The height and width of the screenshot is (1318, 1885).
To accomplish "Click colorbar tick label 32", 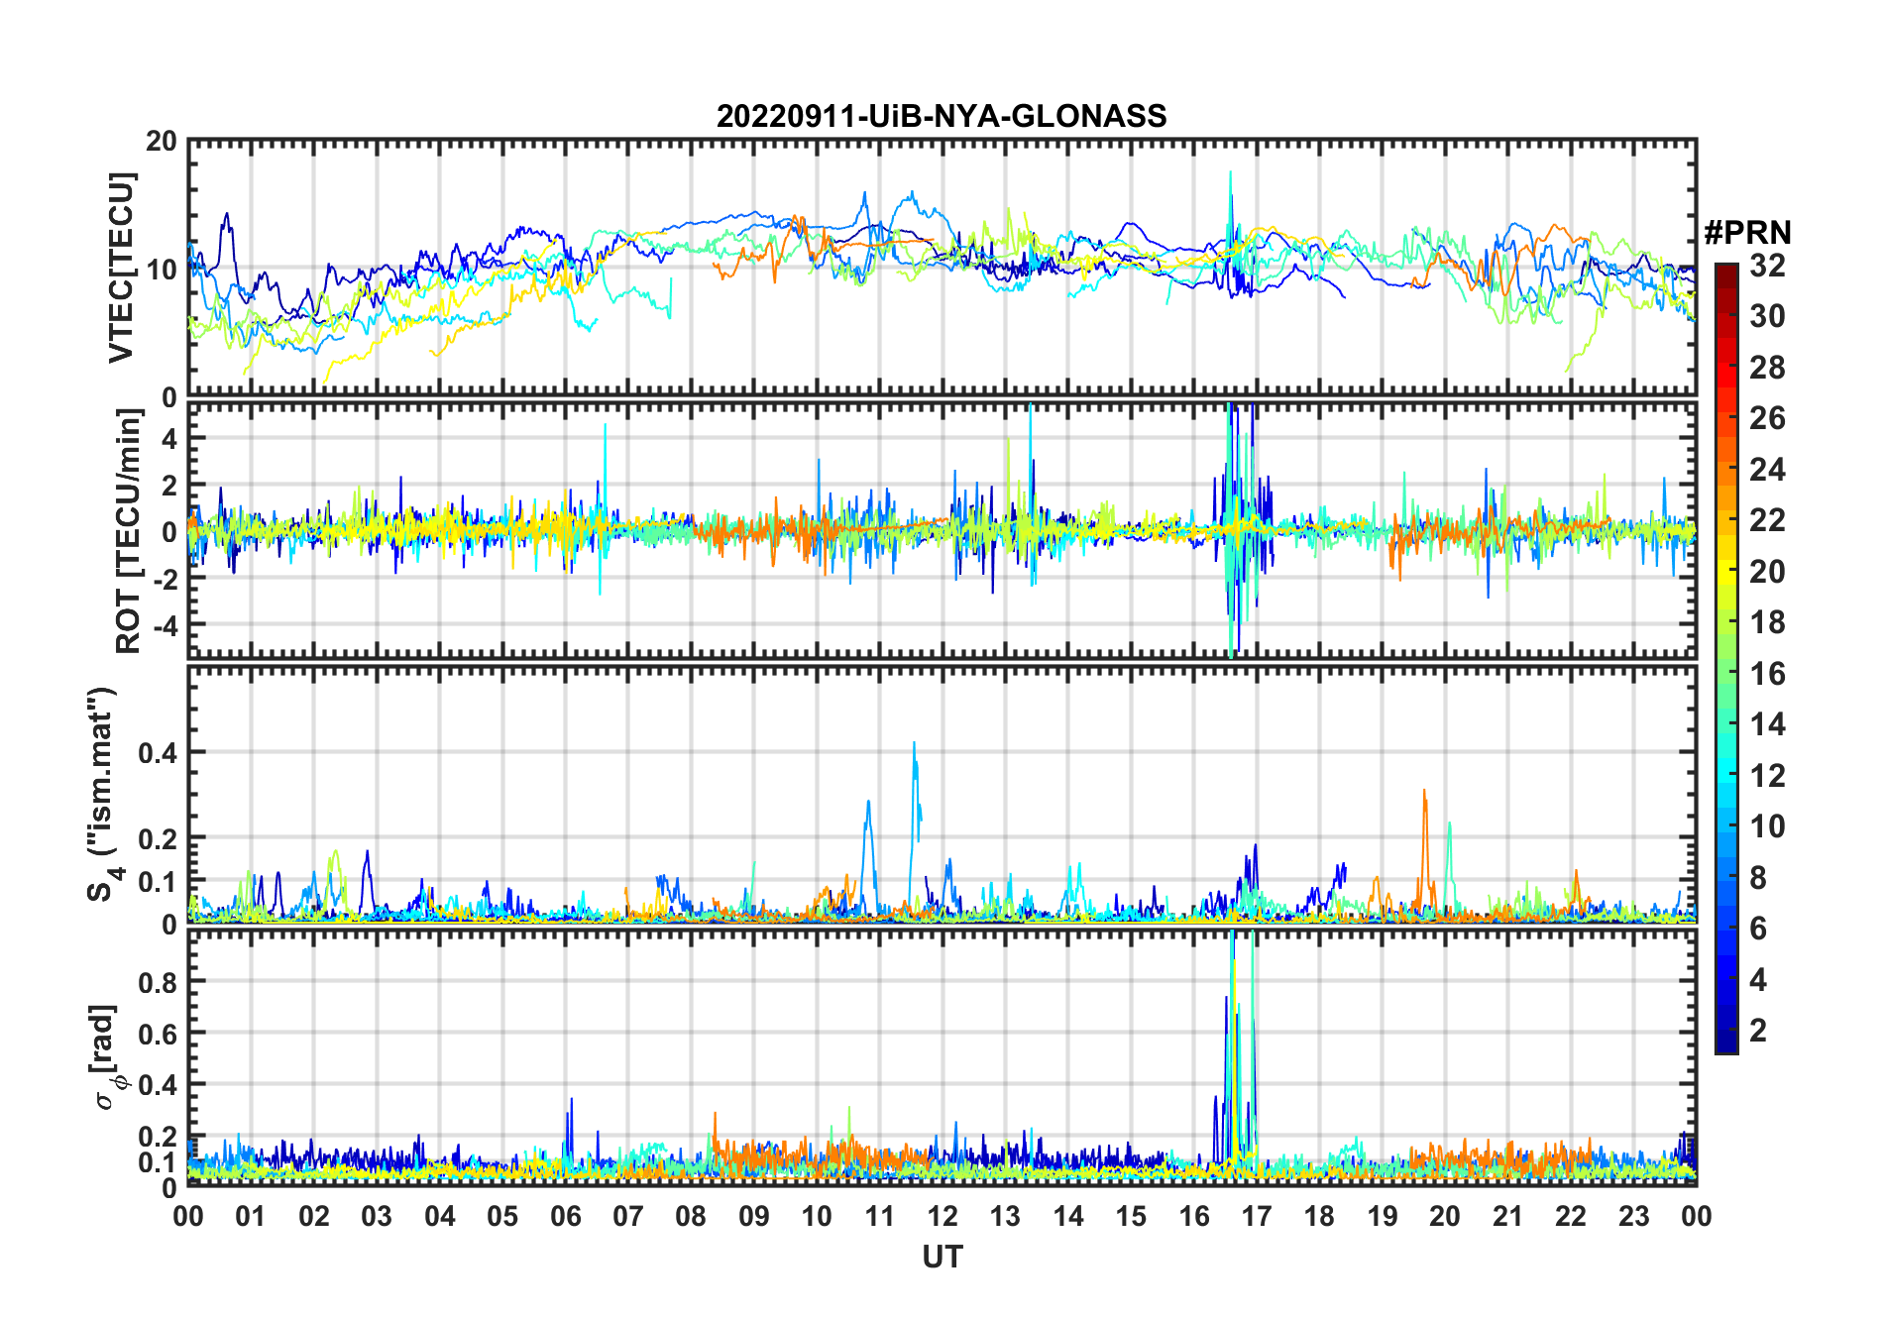I will [x=1767, y=265].
